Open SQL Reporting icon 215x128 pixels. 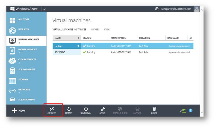point(13,99)
